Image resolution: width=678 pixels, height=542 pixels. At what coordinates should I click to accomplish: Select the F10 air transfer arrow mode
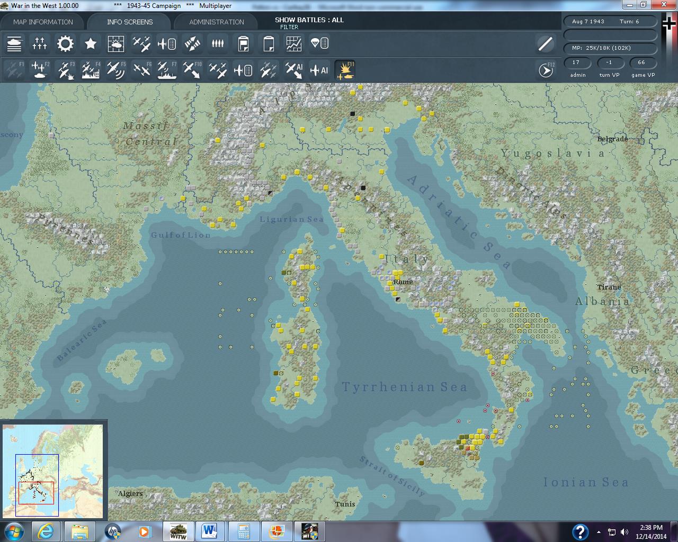192,70
